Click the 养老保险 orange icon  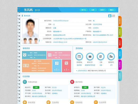coord(25,102)
